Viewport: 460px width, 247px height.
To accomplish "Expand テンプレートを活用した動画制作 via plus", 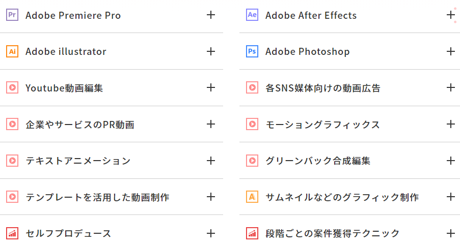I will point(210,197).
